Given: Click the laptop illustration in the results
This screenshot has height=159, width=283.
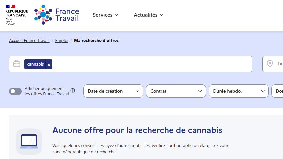Looking at the screenshot, I should tap(29, 141).
